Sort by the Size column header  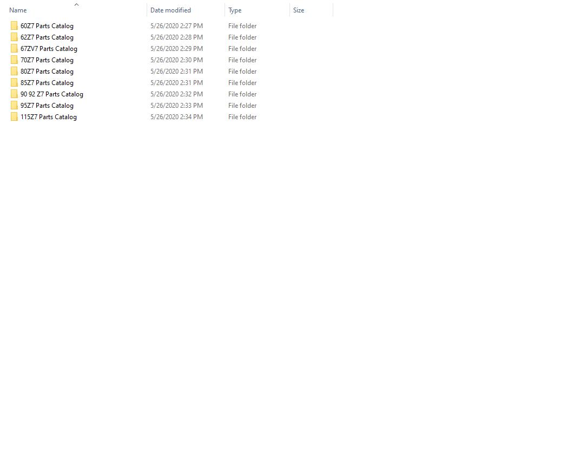pos(299,10)
